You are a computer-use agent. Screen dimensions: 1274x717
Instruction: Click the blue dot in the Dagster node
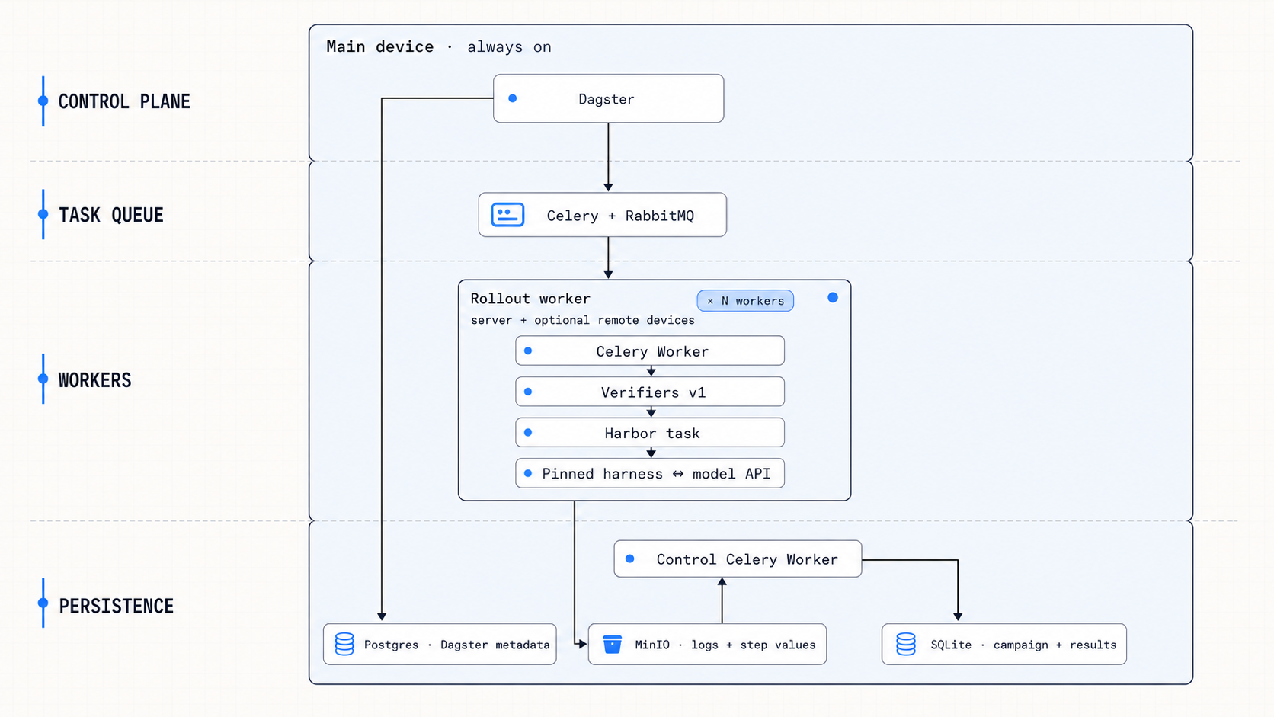point(513,98)
